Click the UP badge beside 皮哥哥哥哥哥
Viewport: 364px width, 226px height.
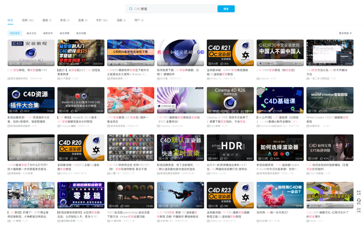109,126
